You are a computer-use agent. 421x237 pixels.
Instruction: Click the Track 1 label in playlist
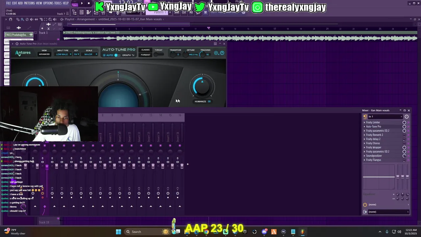click(x=43, y=33)
